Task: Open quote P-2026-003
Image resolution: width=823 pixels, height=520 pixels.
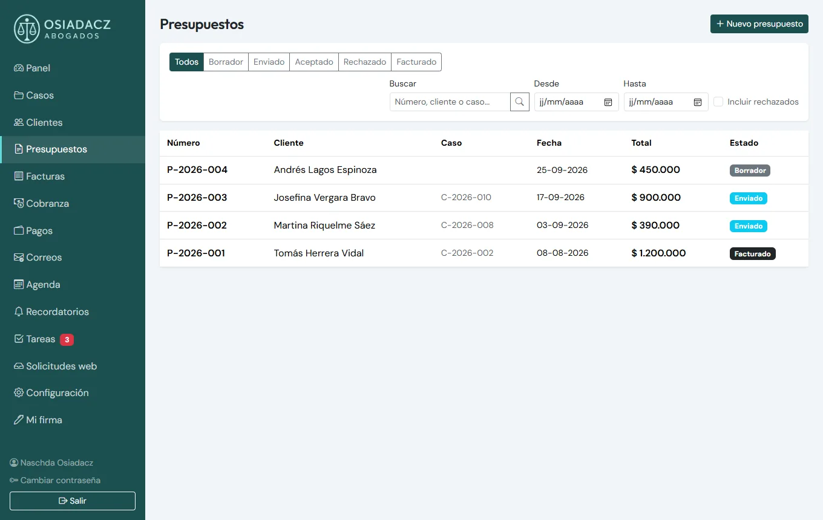Action: [197, 198]
